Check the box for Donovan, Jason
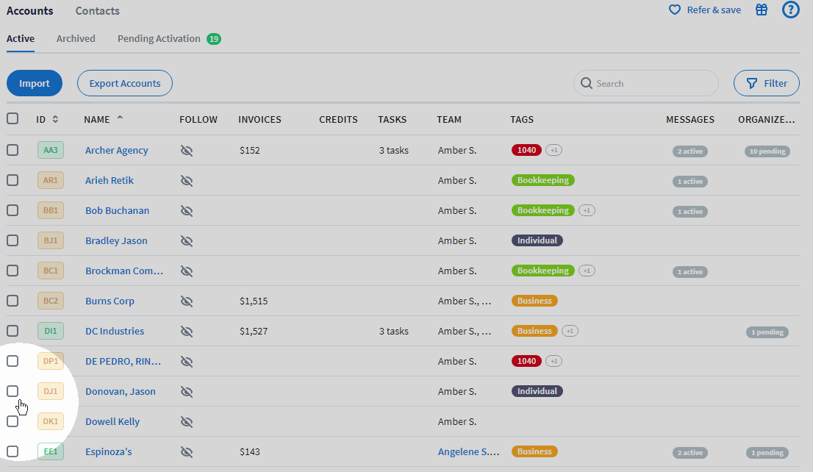This screenshot has height=472, width=813. pyautogui.click(x=12, y=391)
